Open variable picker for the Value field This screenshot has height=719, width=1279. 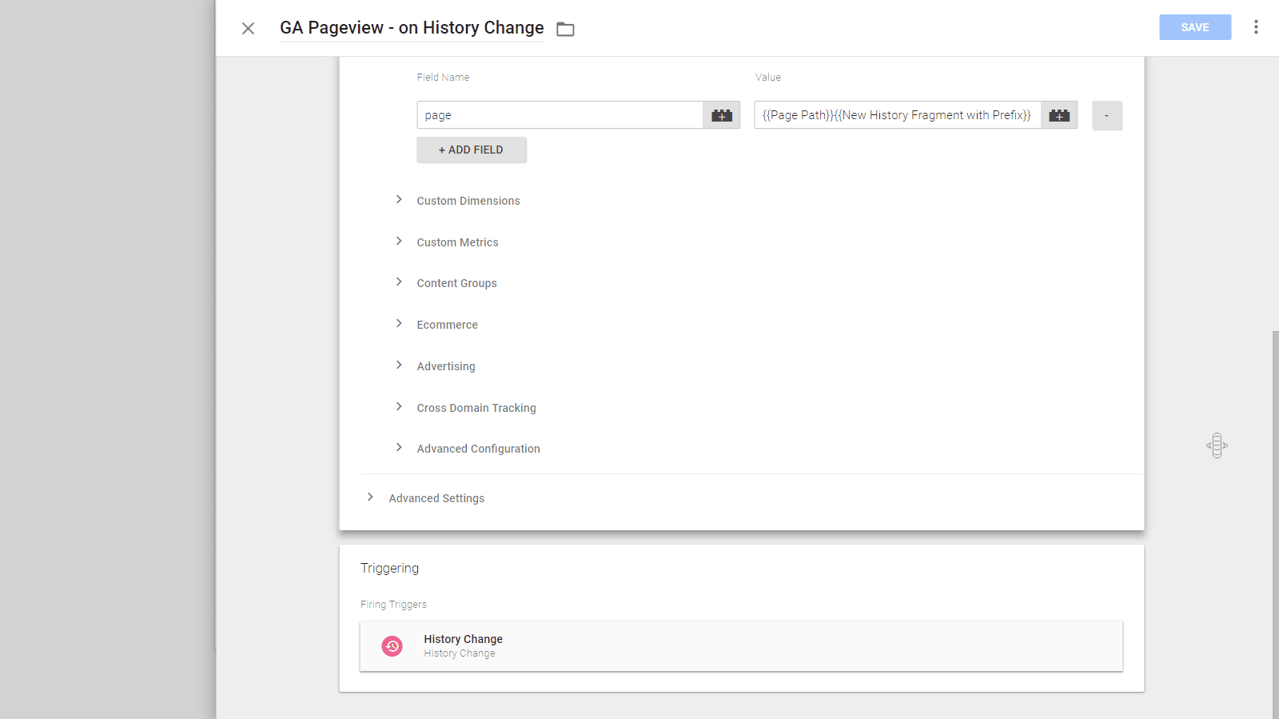[x=1059, y=115]
